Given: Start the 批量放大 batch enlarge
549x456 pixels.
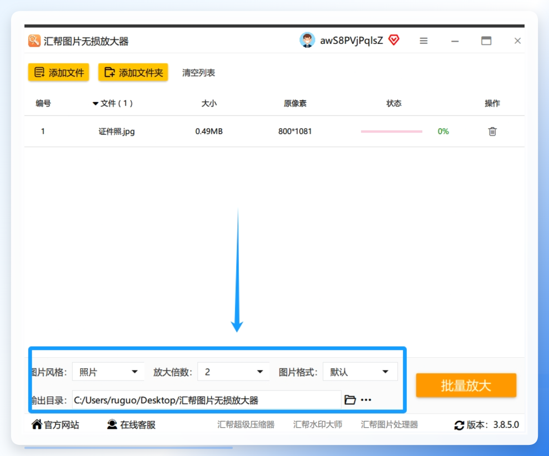Looking at the screenshot, I should click(x=466, y=385).
